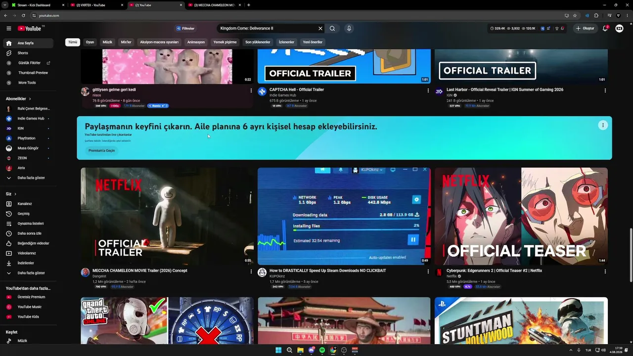Open the browser three-dot menu

click(x=627, y=15)
